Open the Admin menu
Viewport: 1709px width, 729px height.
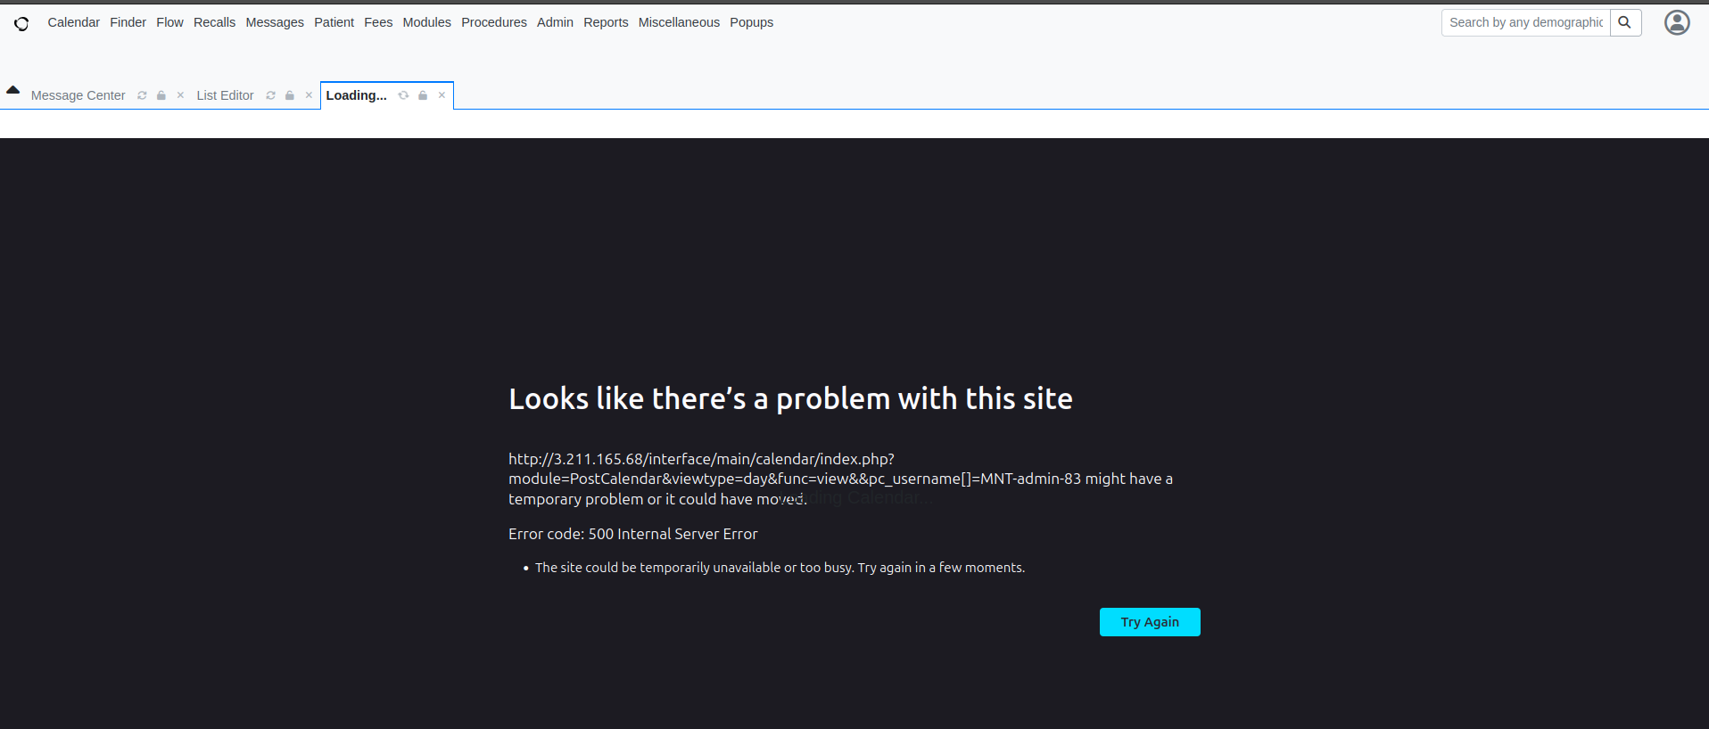click(555, 22)
